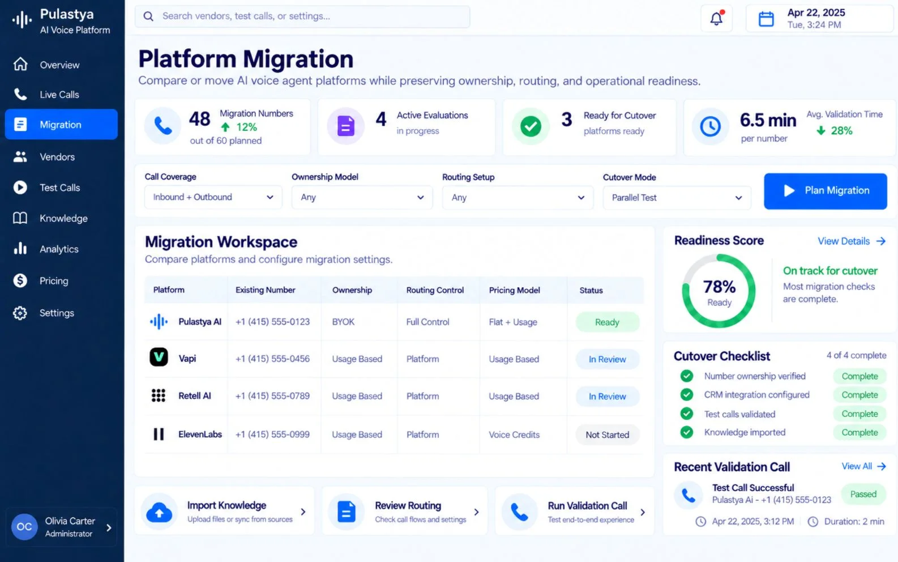Click the notification bell icon
898x562 pixels.
pos(716,18)
